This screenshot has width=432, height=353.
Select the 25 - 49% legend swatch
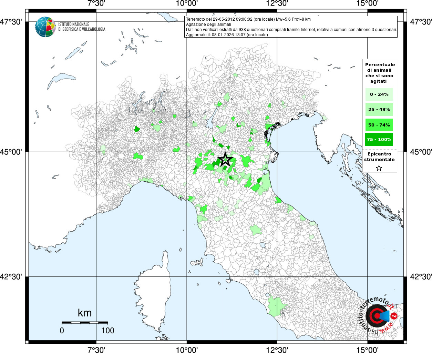point(379,110)
